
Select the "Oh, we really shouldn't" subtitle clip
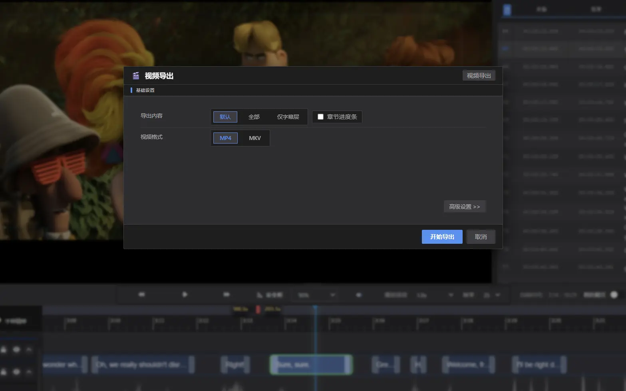143,365
